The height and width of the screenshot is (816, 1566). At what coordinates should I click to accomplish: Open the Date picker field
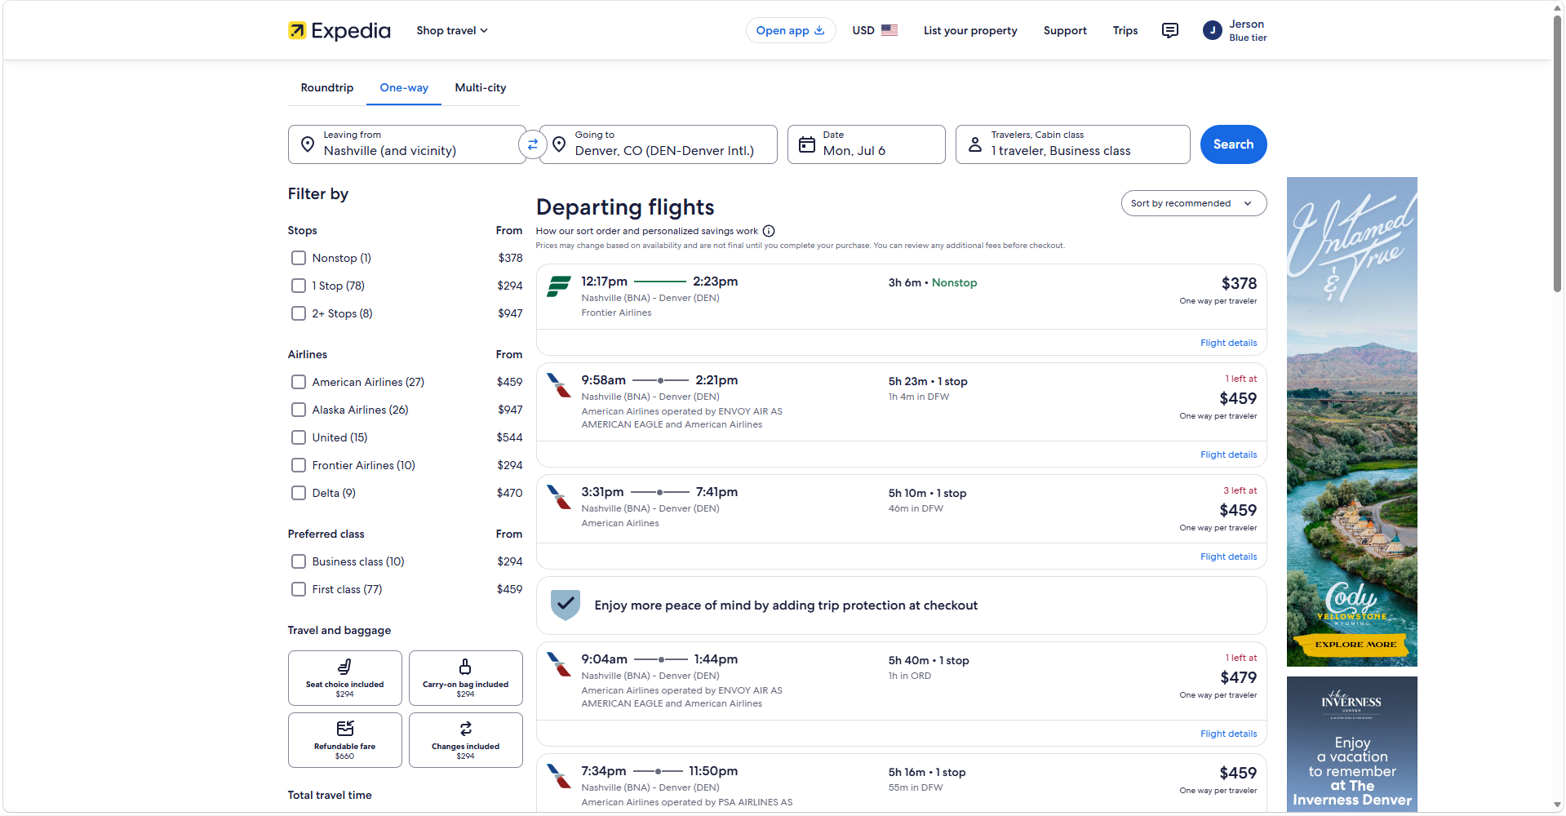pyautogui.click(x=866, y=144)
